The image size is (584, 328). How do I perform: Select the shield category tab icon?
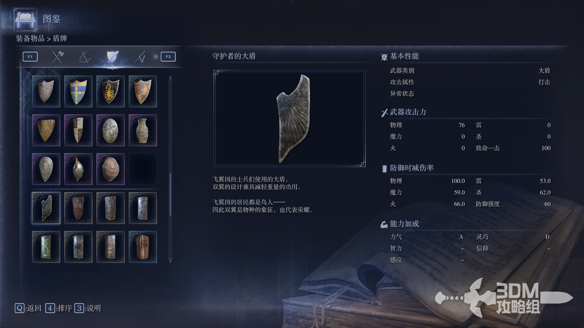click(x=112, y=56)
